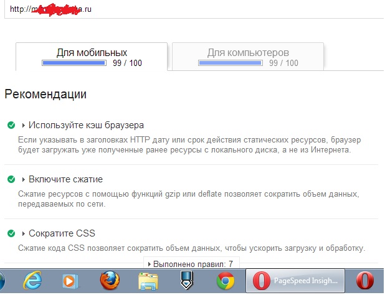Image resolution: width=385 pixels, height=295 pixels.
Task: Click the rightmost Opera taskbar icon
Action: click(x=365, y=281)
